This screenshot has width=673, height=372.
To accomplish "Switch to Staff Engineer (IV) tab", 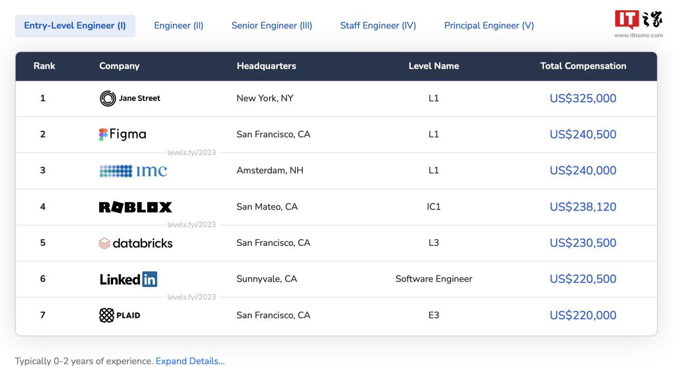I will tap(378, 26).
